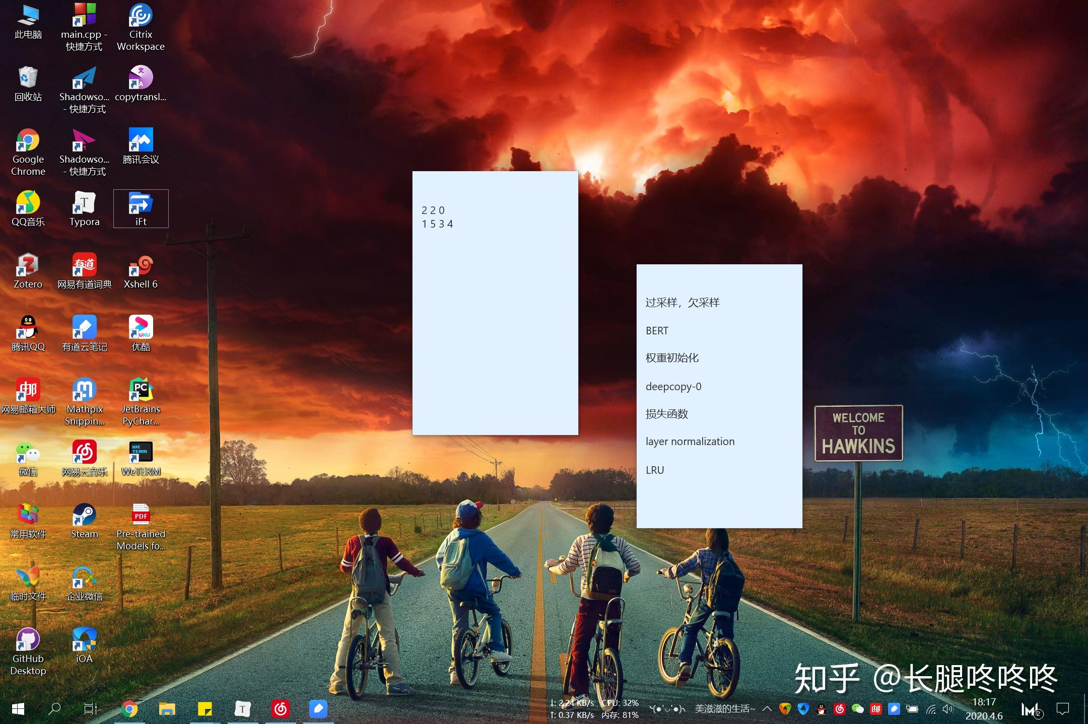This screenshot has width=1088, height=724.
Task: Open File Explorer from taskbar
Action: click(x=167, y=709)
